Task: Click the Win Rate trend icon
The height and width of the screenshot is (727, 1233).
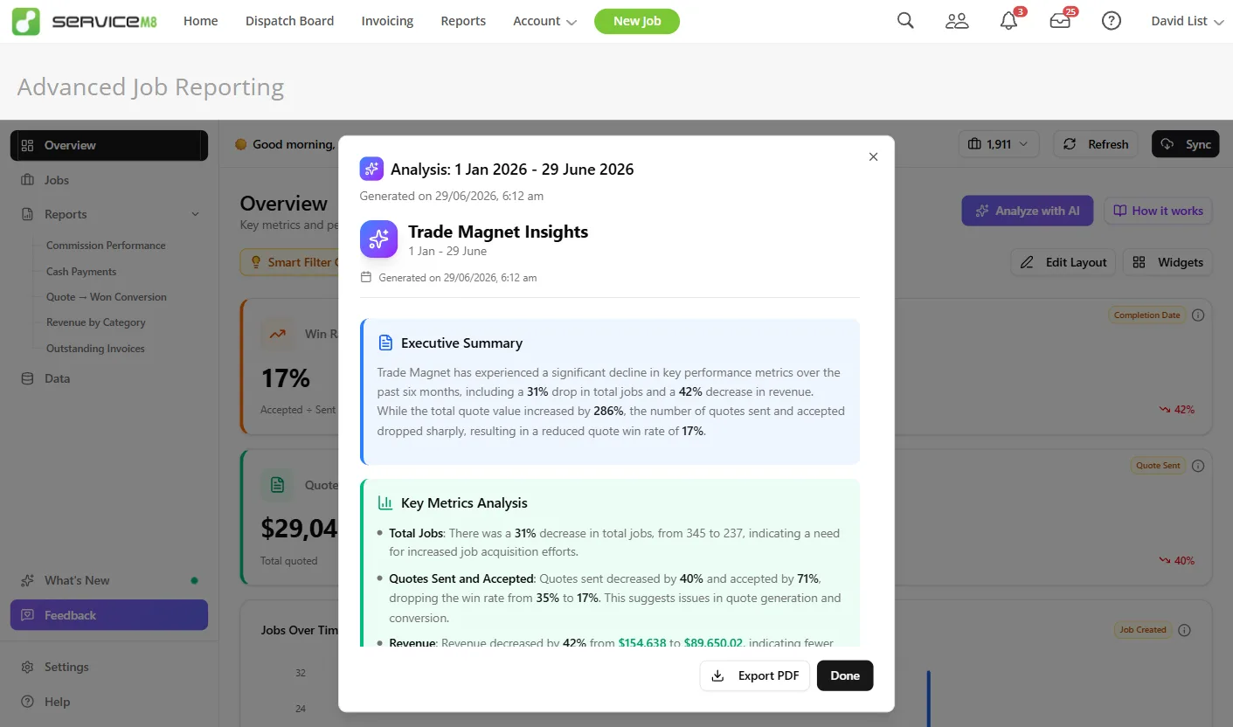Action: (277, 334)
